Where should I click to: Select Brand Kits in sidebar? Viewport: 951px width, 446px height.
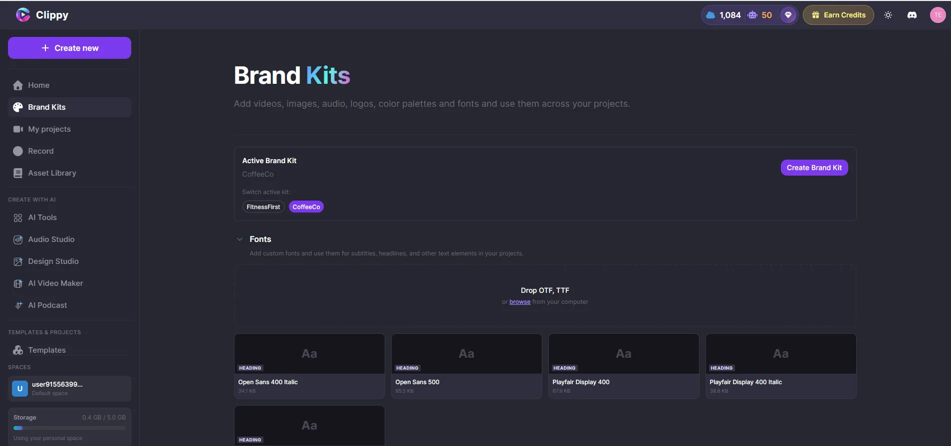69,107
